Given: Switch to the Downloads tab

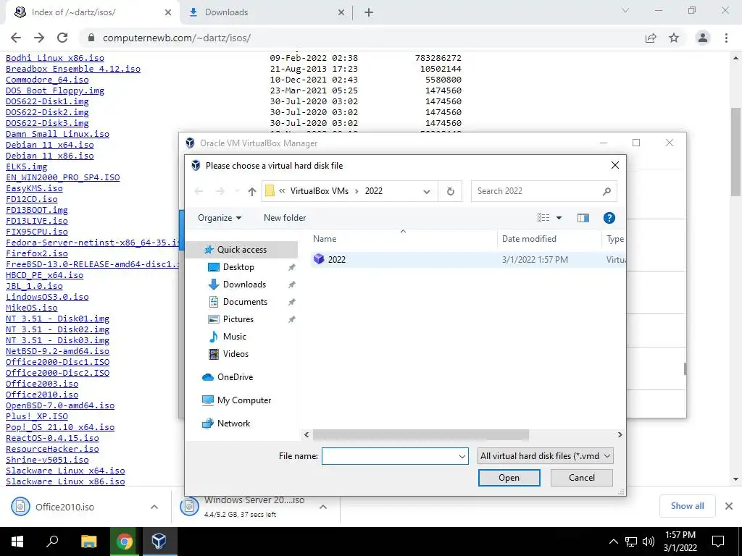Looking at the screenshot, I should coord(267,12).
